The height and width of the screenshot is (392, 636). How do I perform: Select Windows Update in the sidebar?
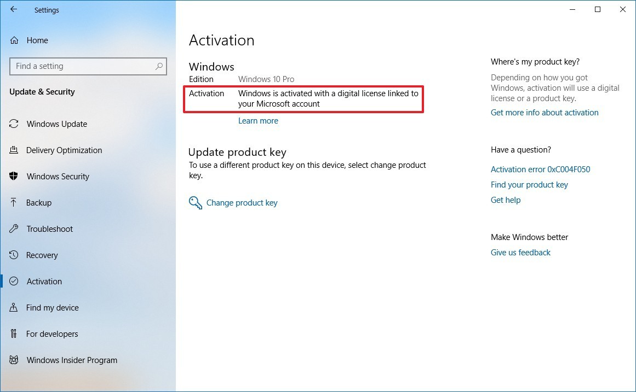pos(56,124)
